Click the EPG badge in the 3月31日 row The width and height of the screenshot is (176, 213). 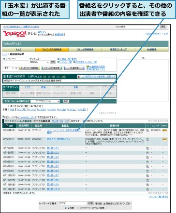(165, 130)
